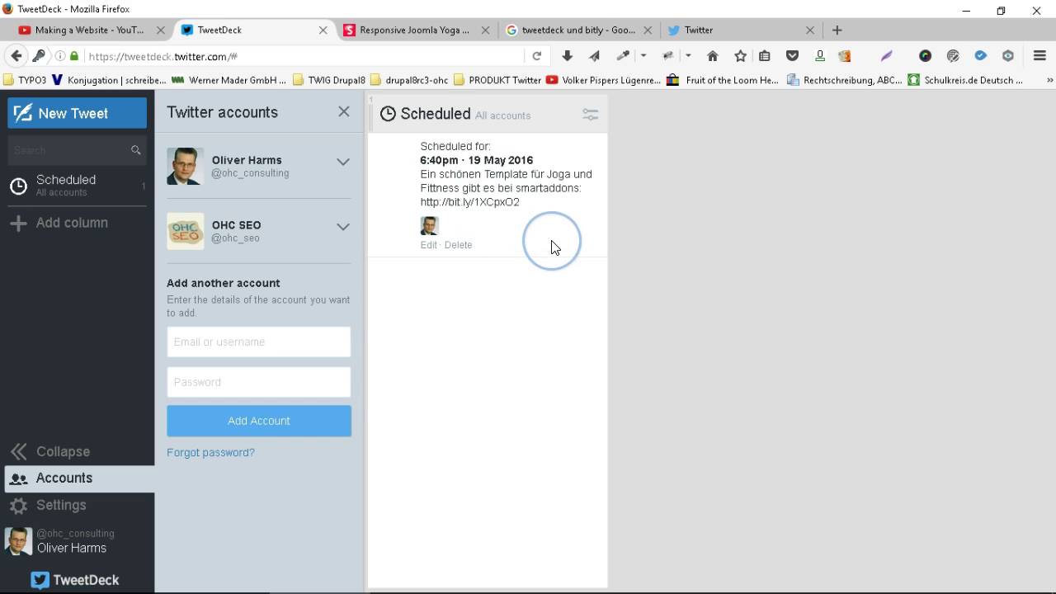Bookmark this page with star icon
The width and height of the screenshot is (1056, 594).
(x=740, y=56)
